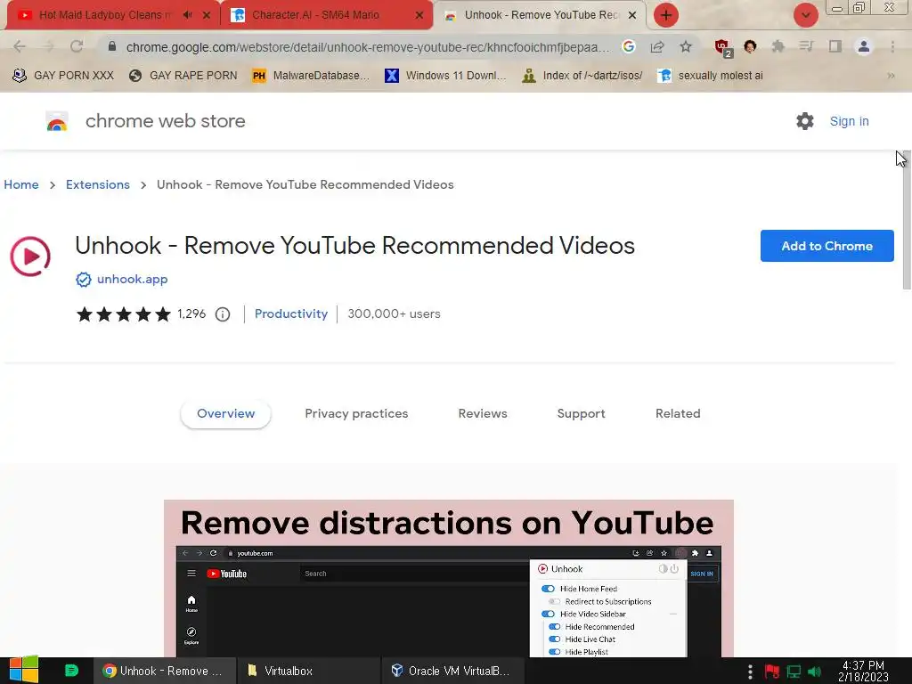Open the tab search dropdown arrow
The height and width of the screenshot is (684, 912).
(x=805, y=15)
